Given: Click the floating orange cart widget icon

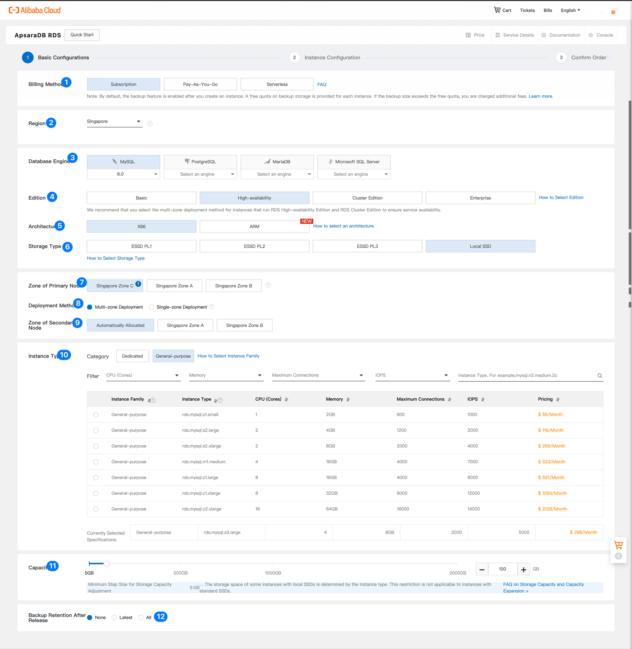Looking at the screenshot, I should point(618,545).
